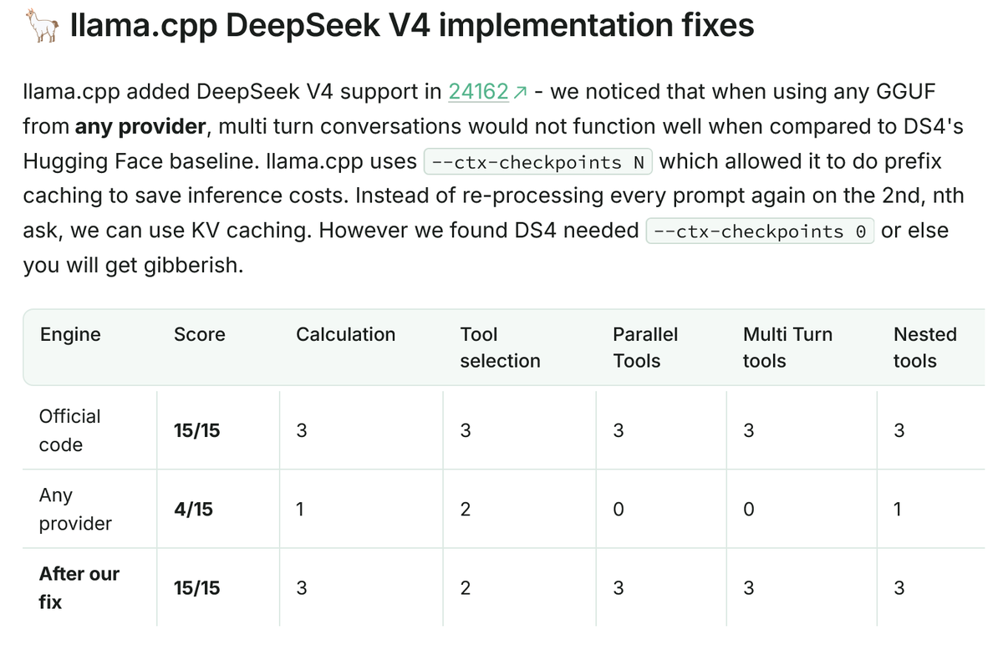Select the Engine column header
Screen dimensions: 1003x650
coord(70,334)
